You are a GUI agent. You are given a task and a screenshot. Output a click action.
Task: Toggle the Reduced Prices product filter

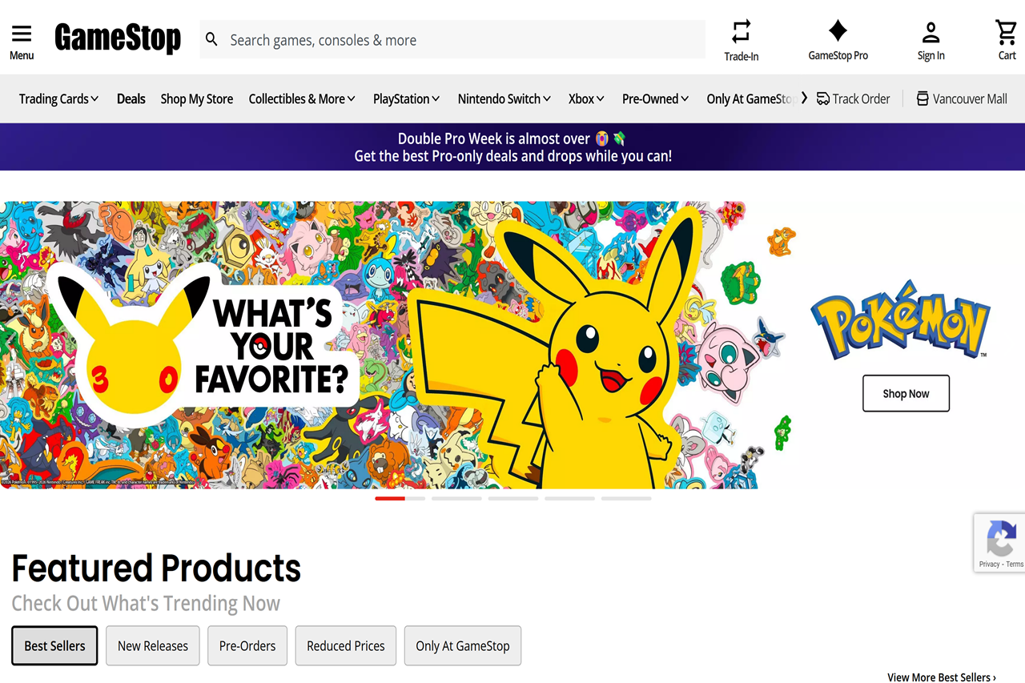(x=345, y=645)
